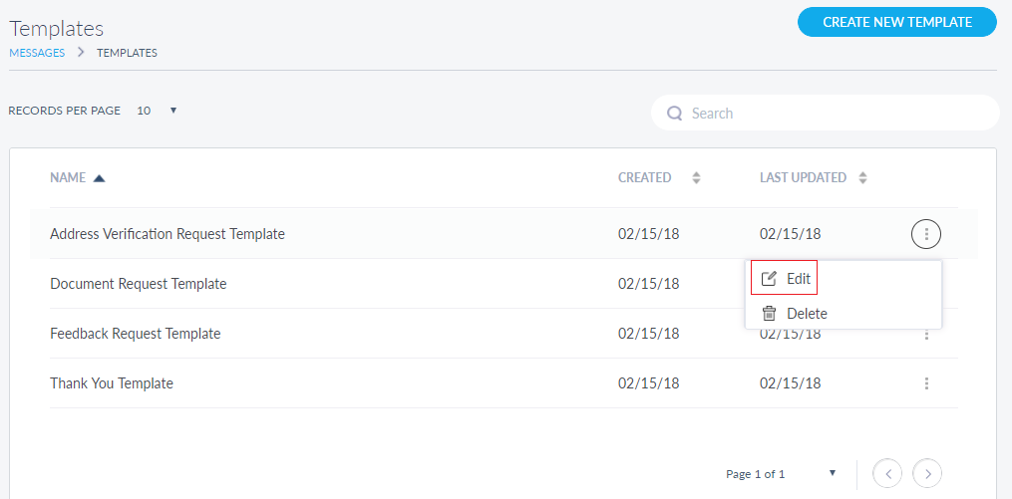Click the Name column sort arrow

(x=99, y=178)
